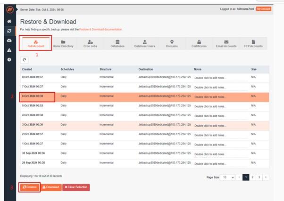
Task: Click the next page arrow
Action: click(266, 177)
